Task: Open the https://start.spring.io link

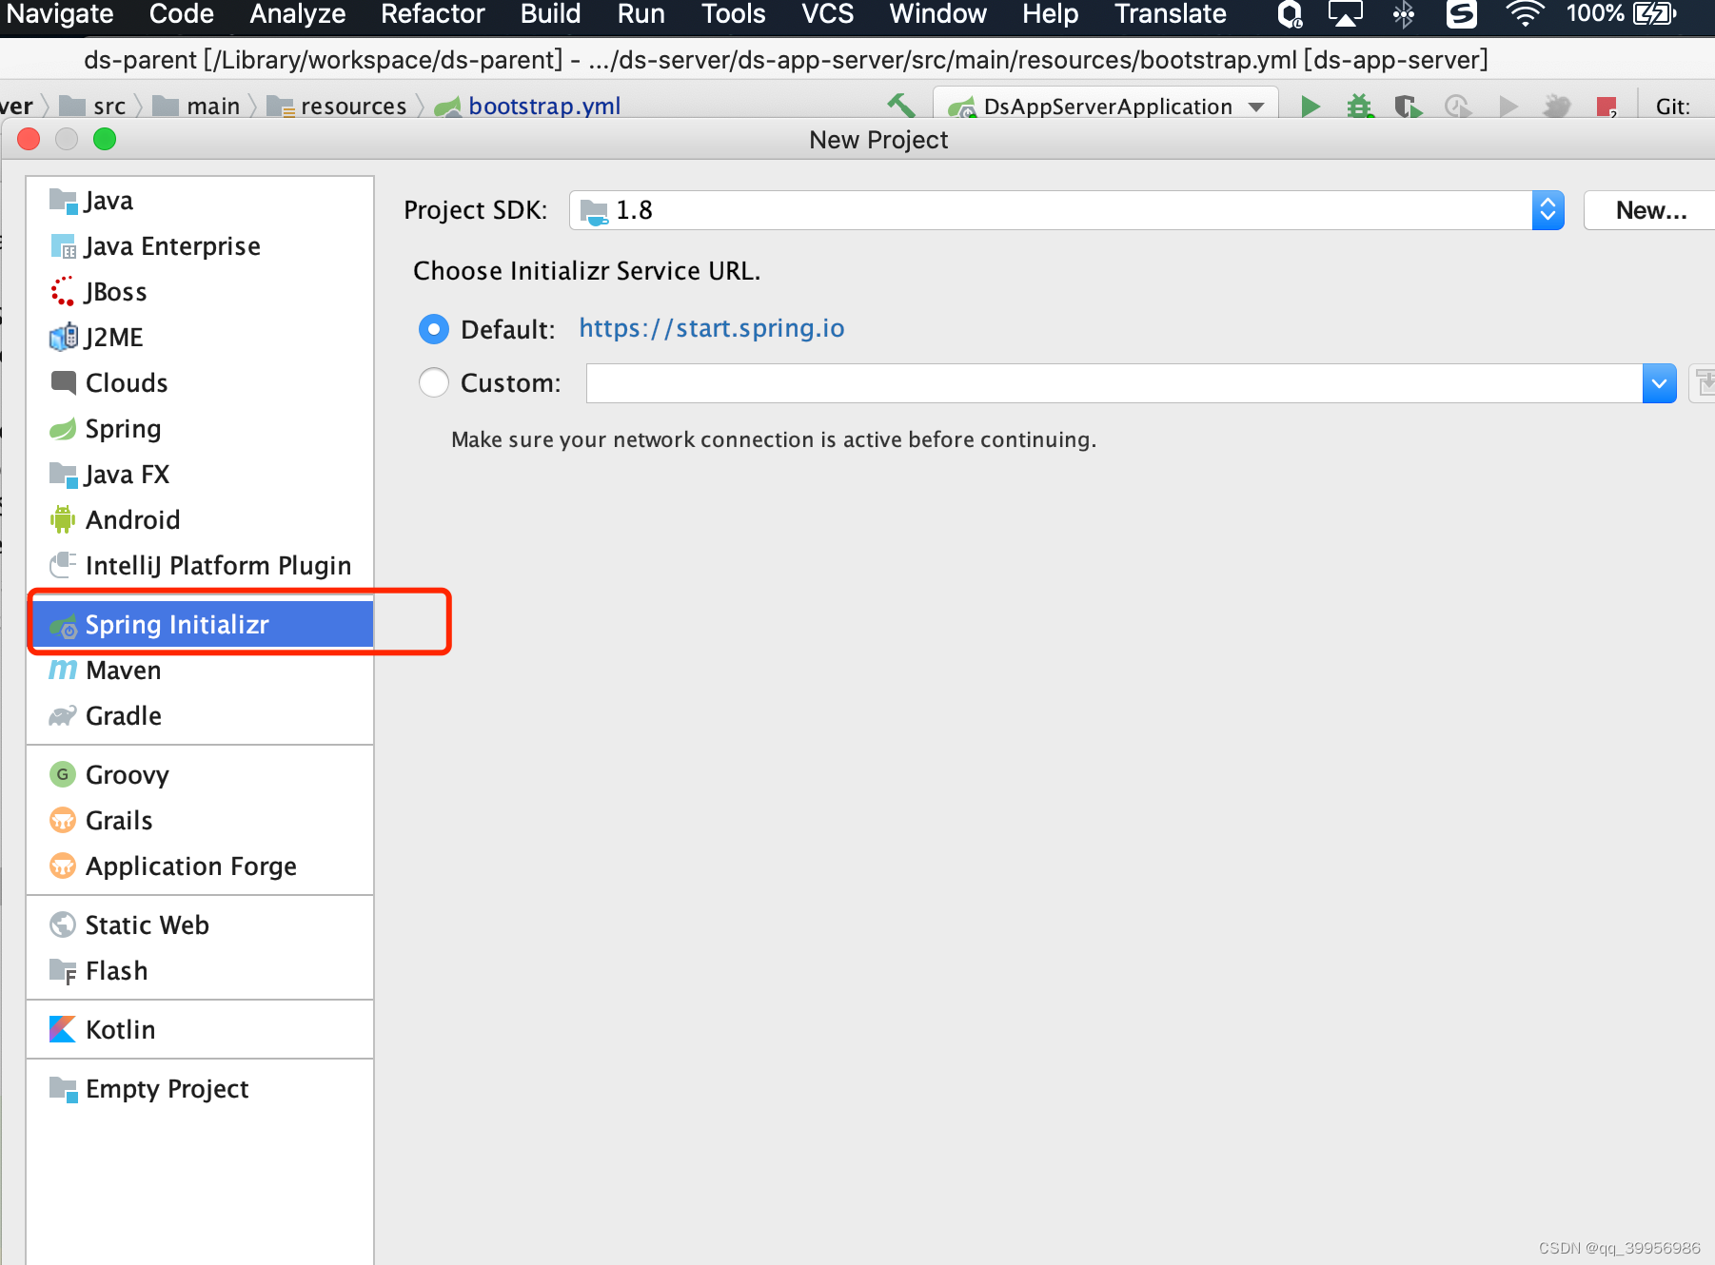Action: click(712, 328)
